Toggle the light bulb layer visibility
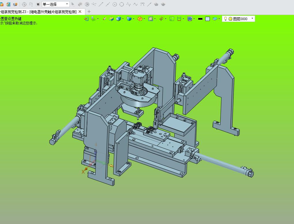Image resolution: width=294 pixels, height=224 pixels. 226,19
